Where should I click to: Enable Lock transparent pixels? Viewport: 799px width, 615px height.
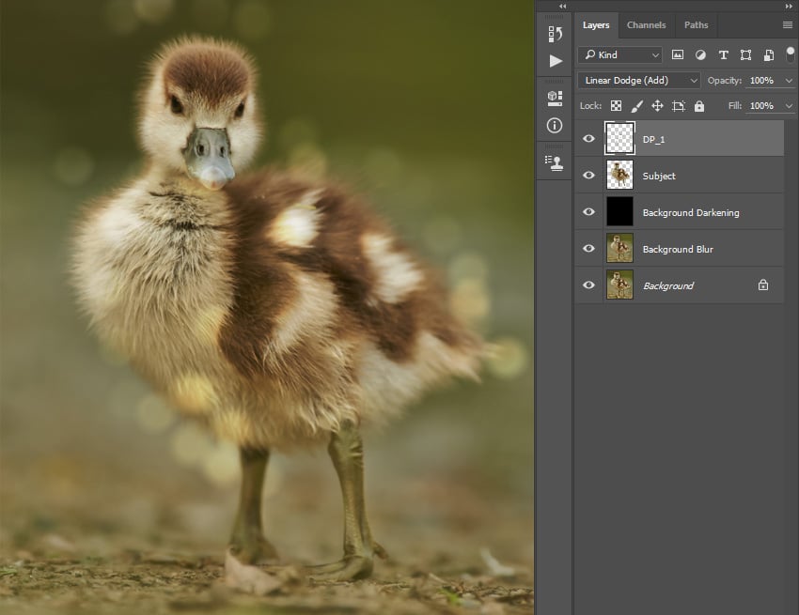pos(616,105)
